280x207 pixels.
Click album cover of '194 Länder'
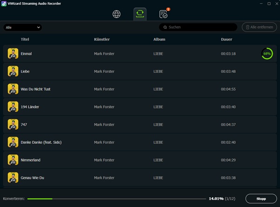coord(13,107)
